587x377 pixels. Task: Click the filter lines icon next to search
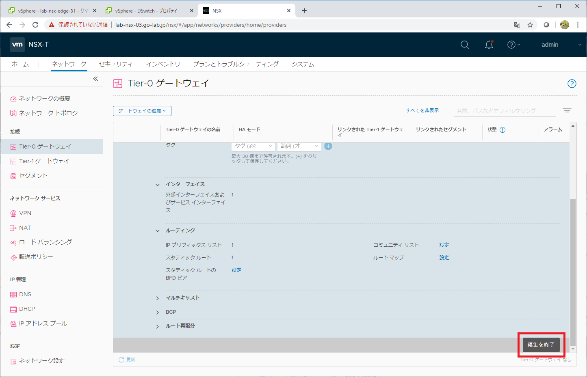coord(567,110)
